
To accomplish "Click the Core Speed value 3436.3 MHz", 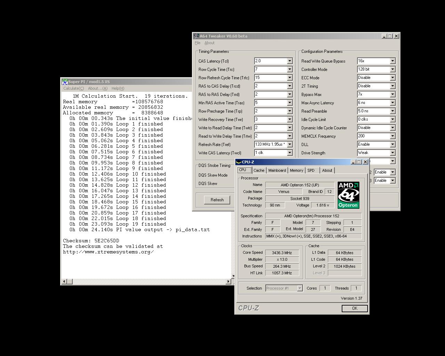I will pos(282,253).
